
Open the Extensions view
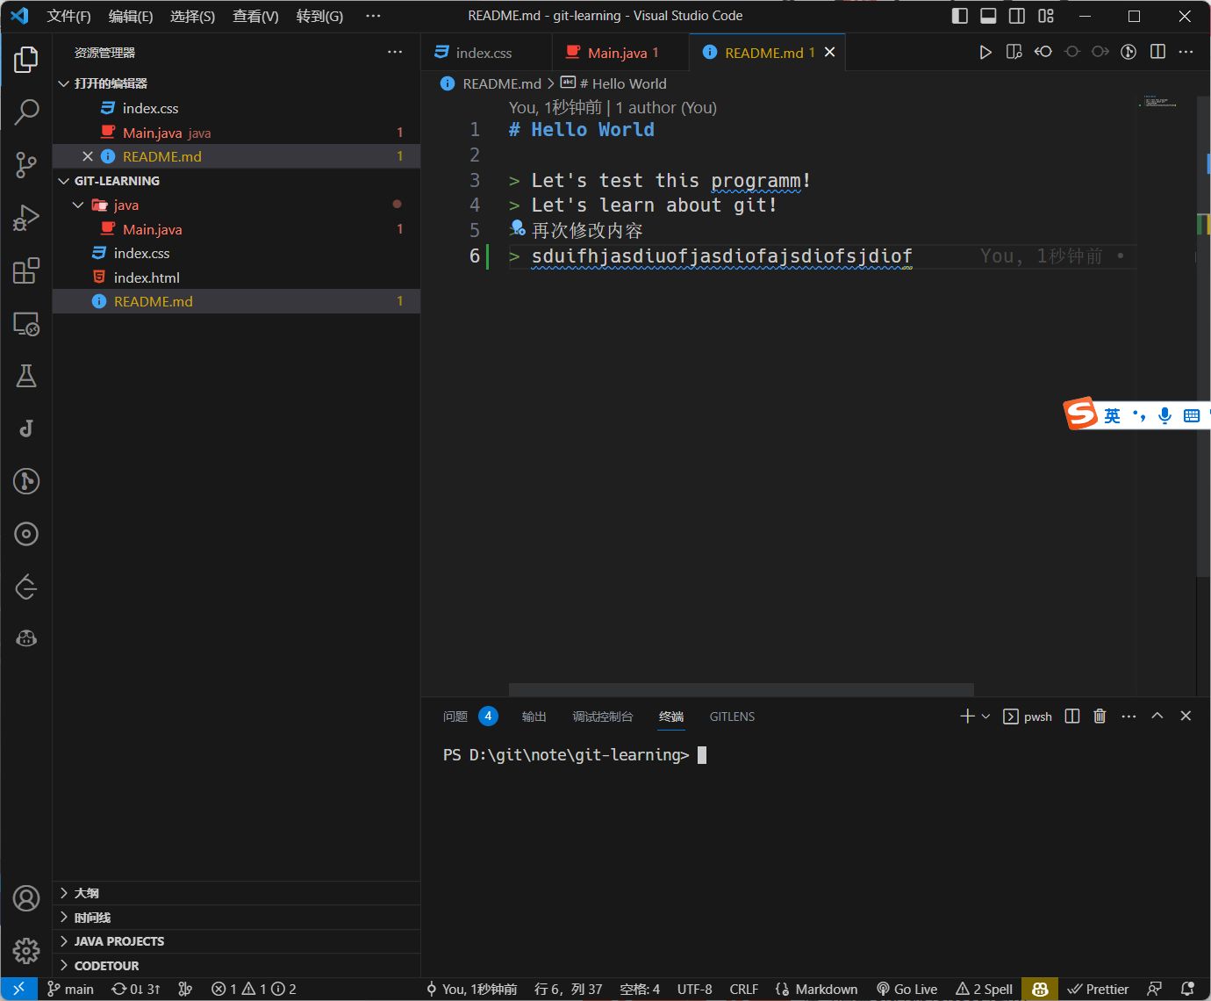click(x=26, y=270)
